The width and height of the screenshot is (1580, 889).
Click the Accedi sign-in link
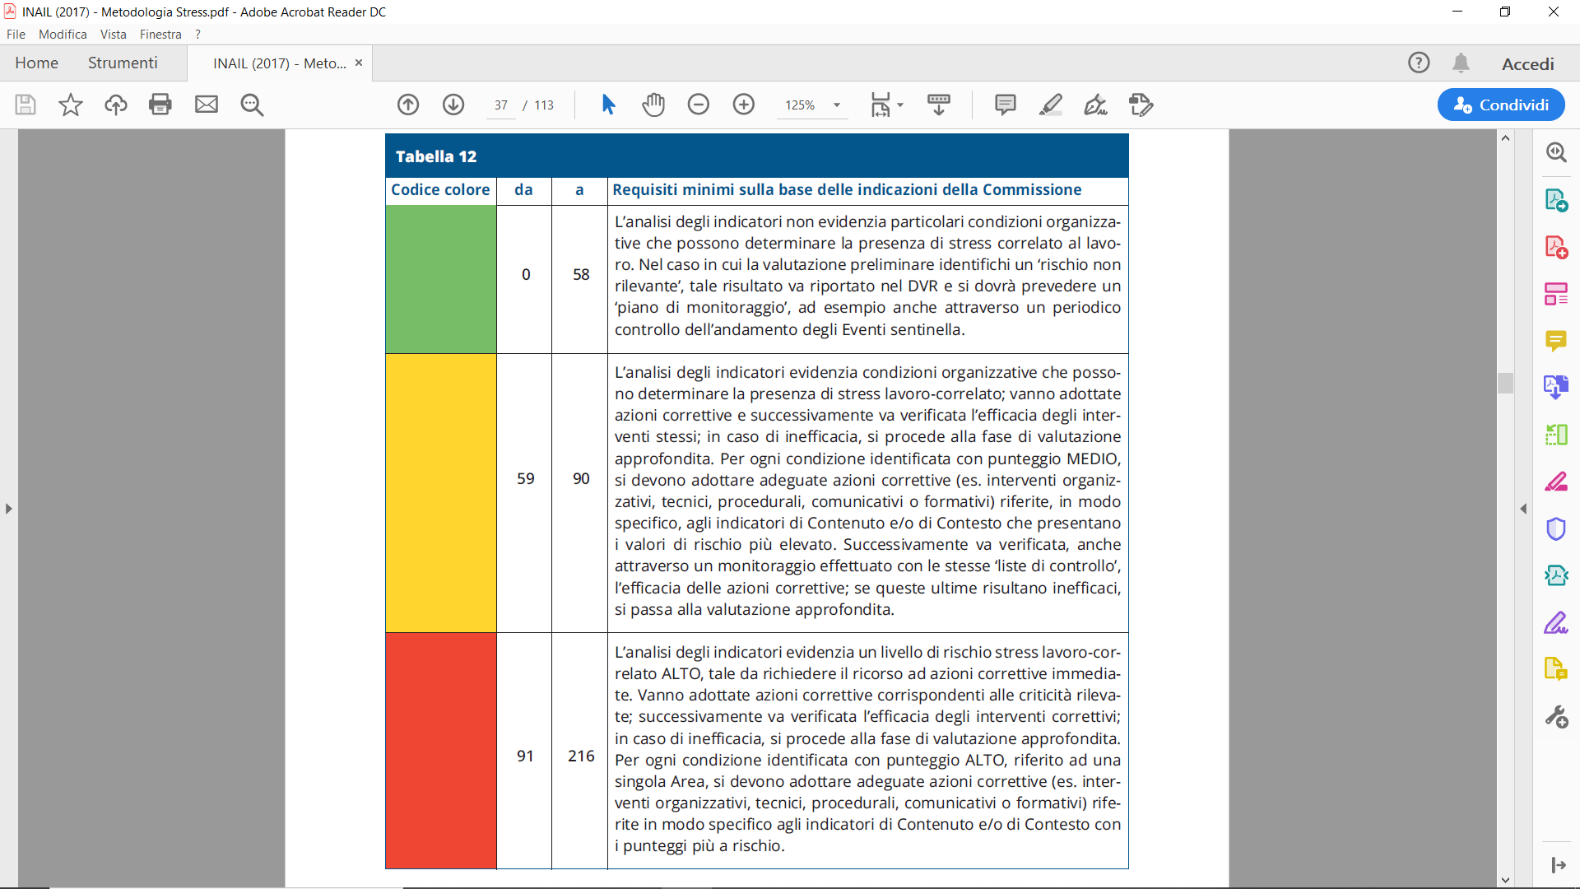tap(1527, 64)
